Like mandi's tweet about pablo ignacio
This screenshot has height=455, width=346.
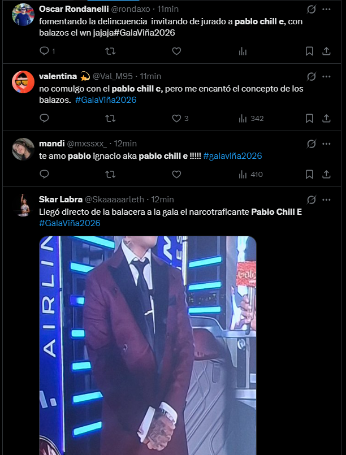(x=176, y=175)
